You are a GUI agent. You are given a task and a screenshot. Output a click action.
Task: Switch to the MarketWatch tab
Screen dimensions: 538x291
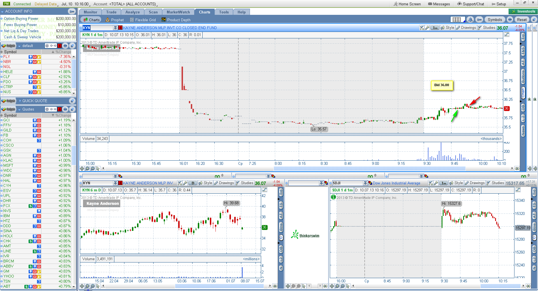coord(178,12)
